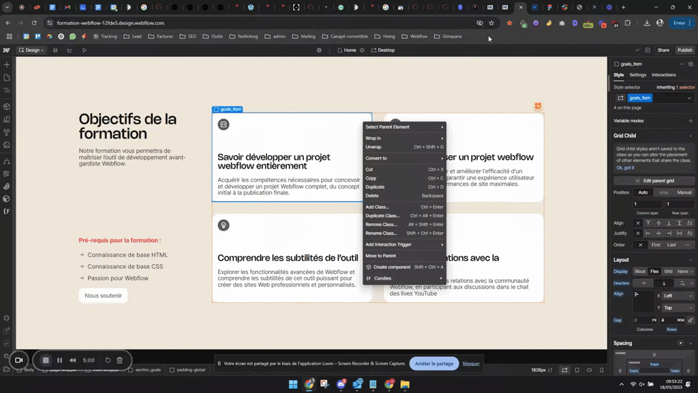Screen dimensions: 698x393
Task: Click the Edit parent grid button
Action: point(654,181)
